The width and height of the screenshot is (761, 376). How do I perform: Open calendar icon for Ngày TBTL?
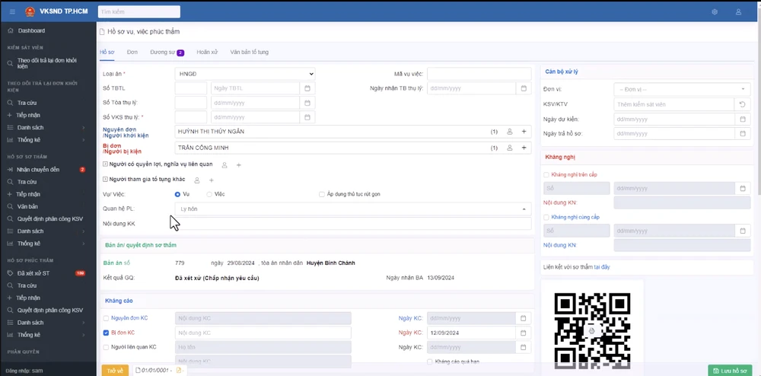307,88
